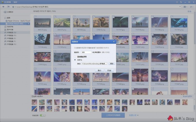Click the QQ影像 app logo icon
This screenshot has width=196, height=122.
[x=2, y=2]
